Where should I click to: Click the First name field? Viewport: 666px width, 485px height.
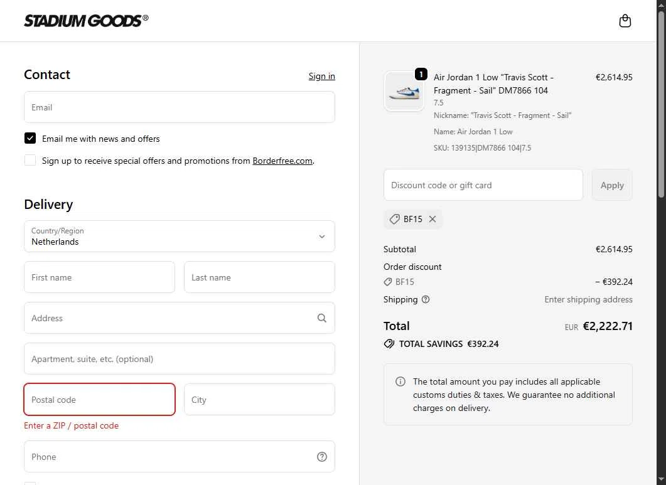99,277
